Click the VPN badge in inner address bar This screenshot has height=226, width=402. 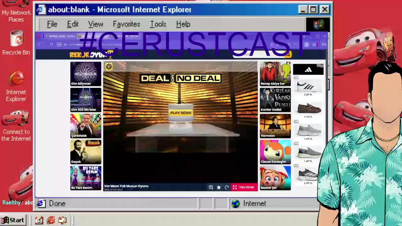(59, 45)
